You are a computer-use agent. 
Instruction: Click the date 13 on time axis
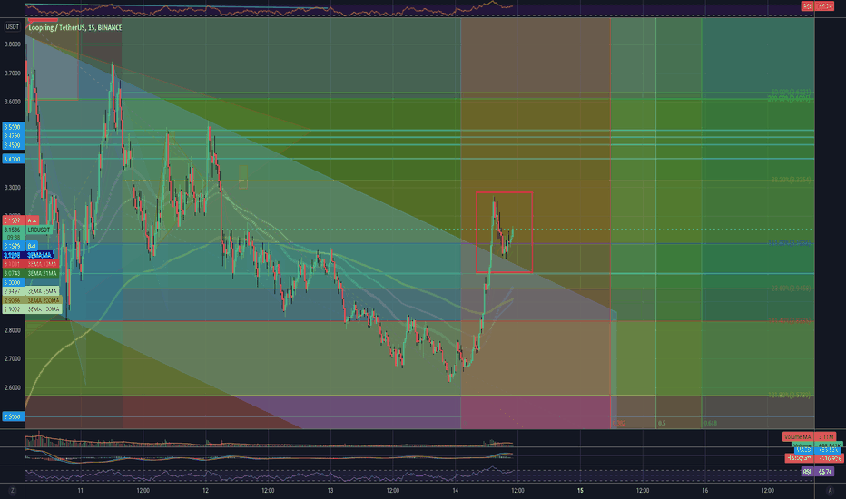coord(330,490)
